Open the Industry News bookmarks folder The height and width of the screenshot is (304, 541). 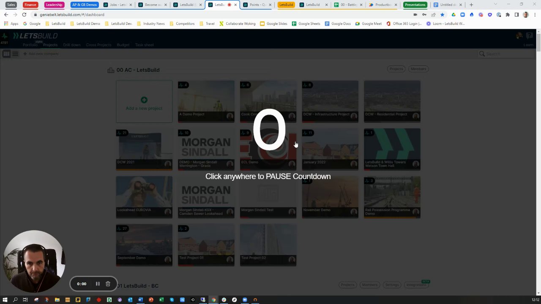(x=150, y=24)
